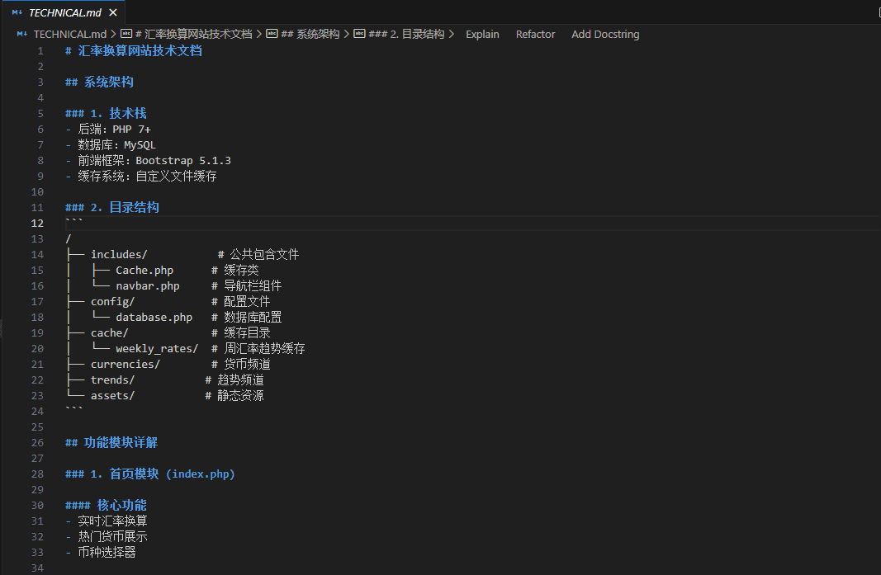This screenshot has height=575, width=881.
Task: Click heading '## 功能模块详解'
Action: coord(111,443)
